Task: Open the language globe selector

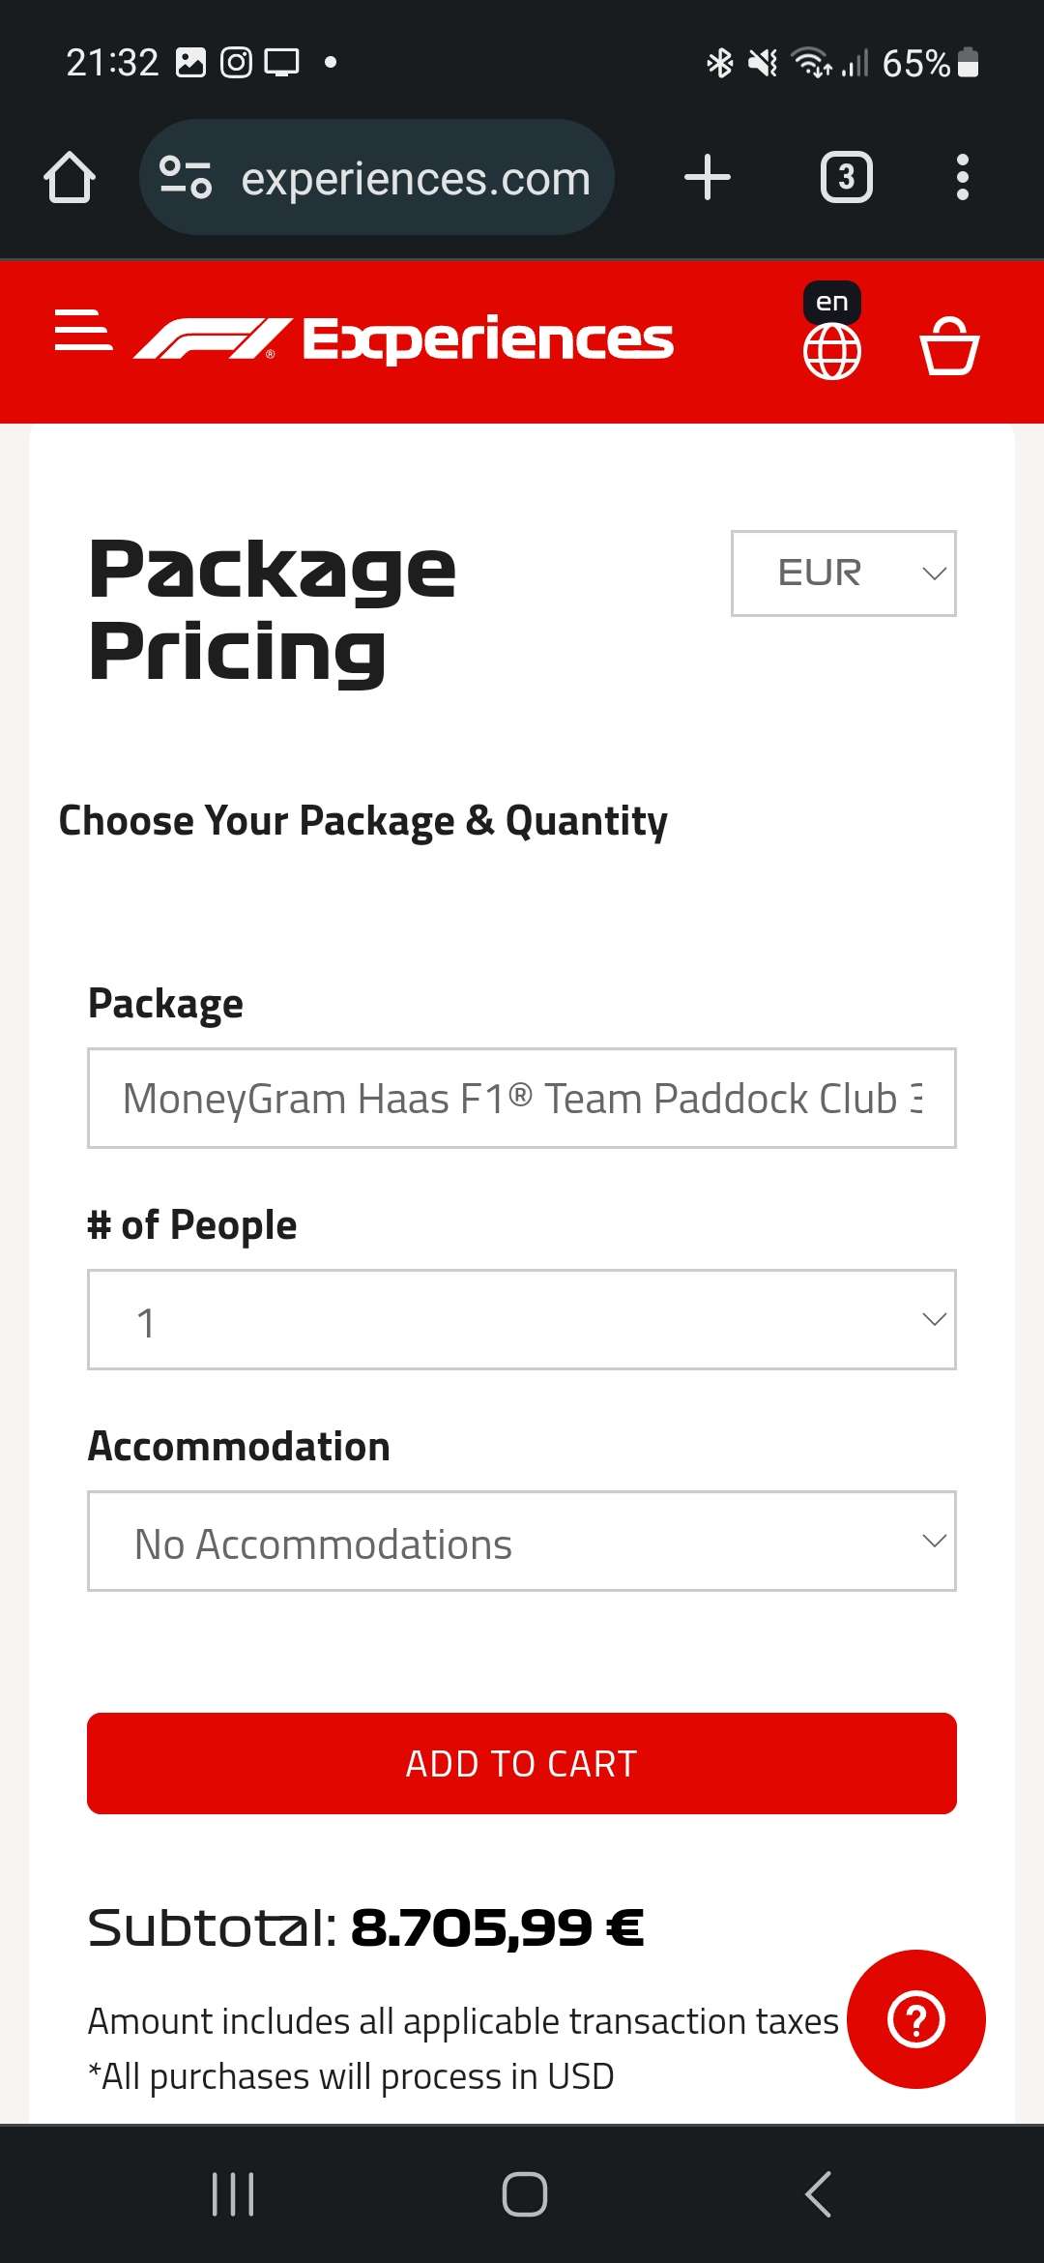Action: pyautogui.click(x=831, y=351)
